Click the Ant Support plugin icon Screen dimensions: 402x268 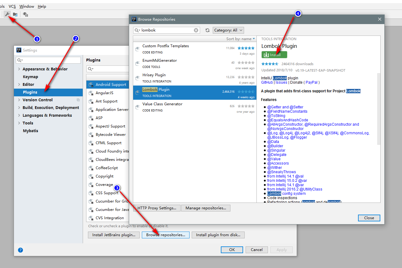(91, 101)
